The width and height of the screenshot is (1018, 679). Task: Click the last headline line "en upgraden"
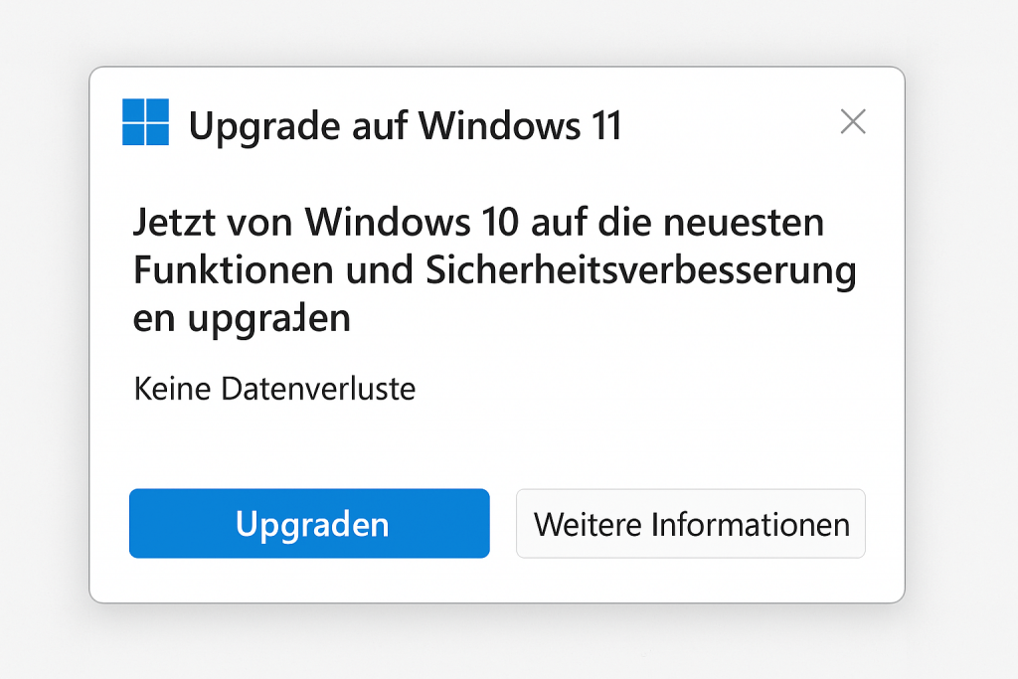click(x=242, y=319)
